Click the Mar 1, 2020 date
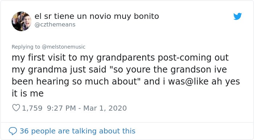Viewport: 254px width, 140px height. click(105, 108)
